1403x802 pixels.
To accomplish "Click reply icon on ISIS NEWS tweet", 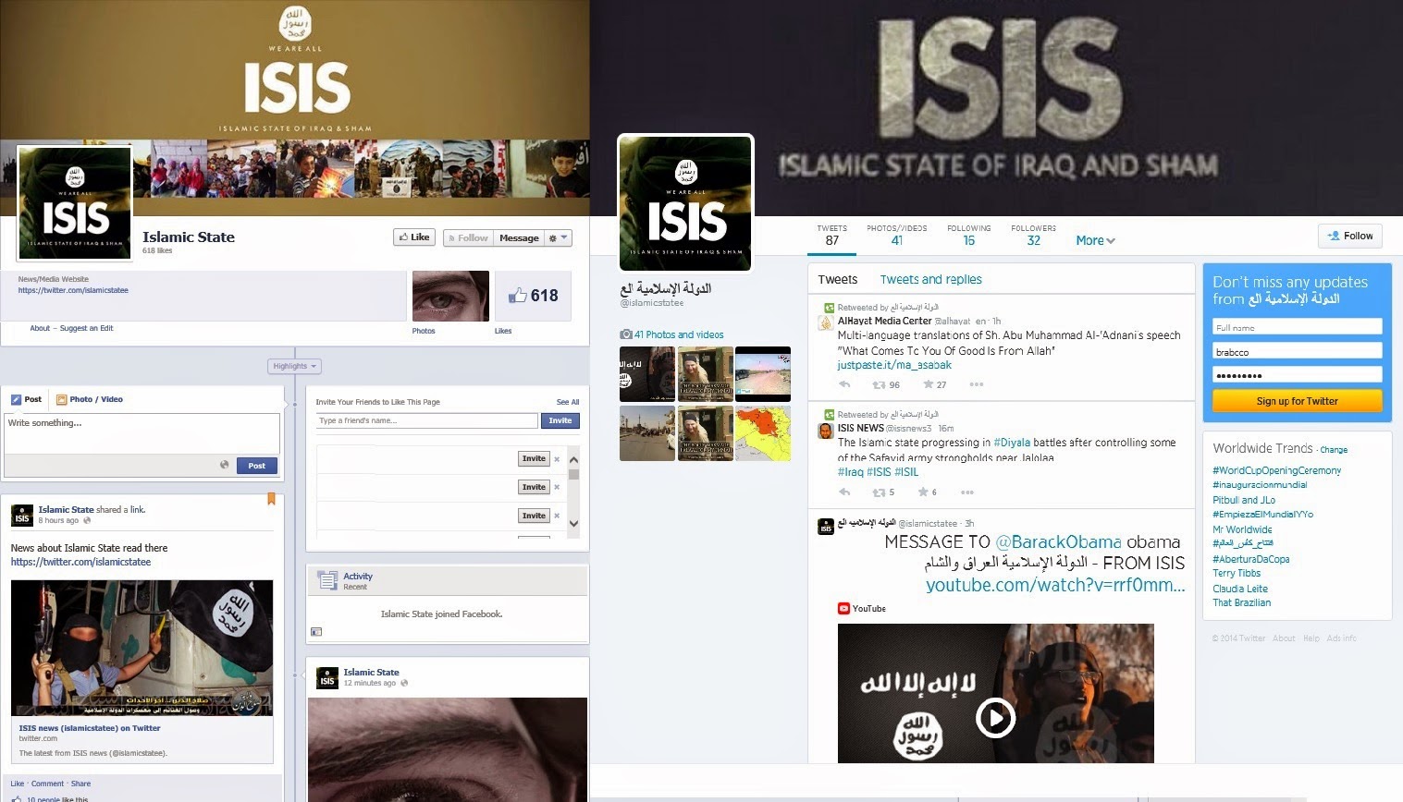I will [844, 492].
